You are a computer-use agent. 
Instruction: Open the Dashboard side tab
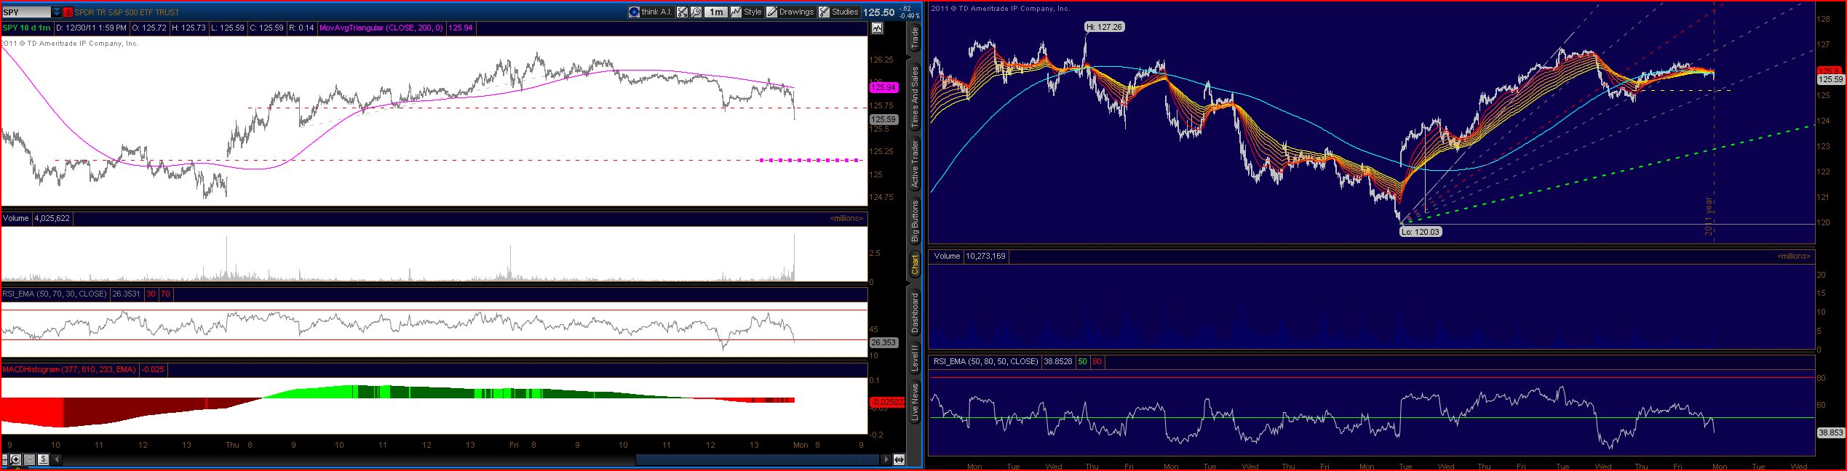pos(915,313)
